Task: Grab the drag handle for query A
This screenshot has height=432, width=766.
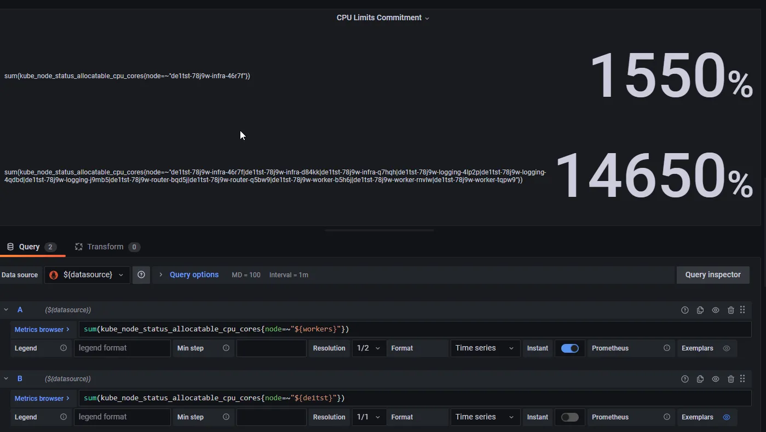Action: pyautogui.click(x=742, y=310)
